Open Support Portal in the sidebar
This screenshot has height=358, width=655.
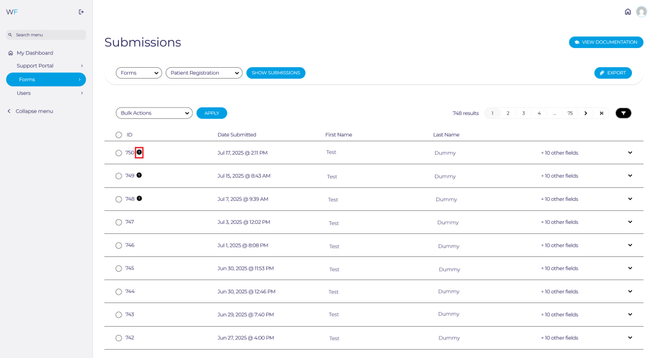35,66
